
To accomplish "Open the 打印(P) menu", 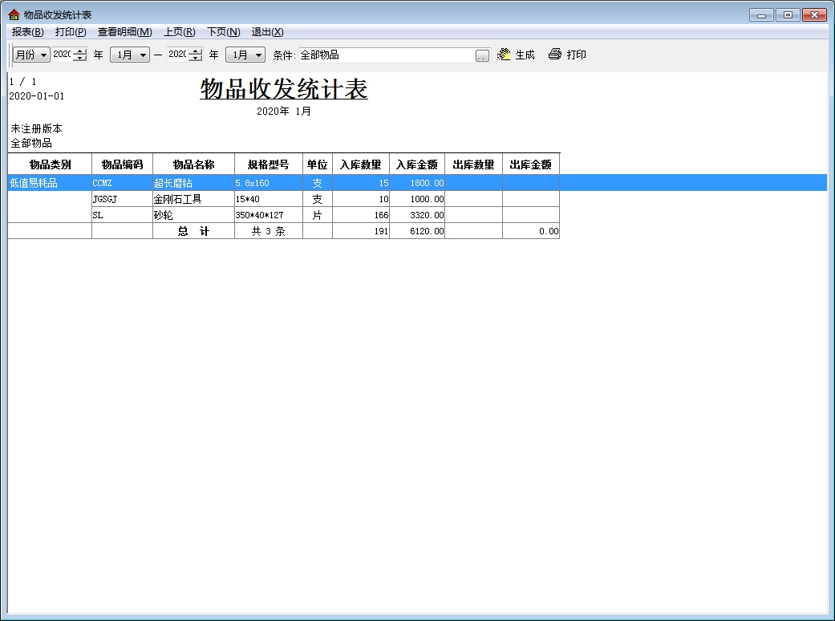I will click(71, 32).
